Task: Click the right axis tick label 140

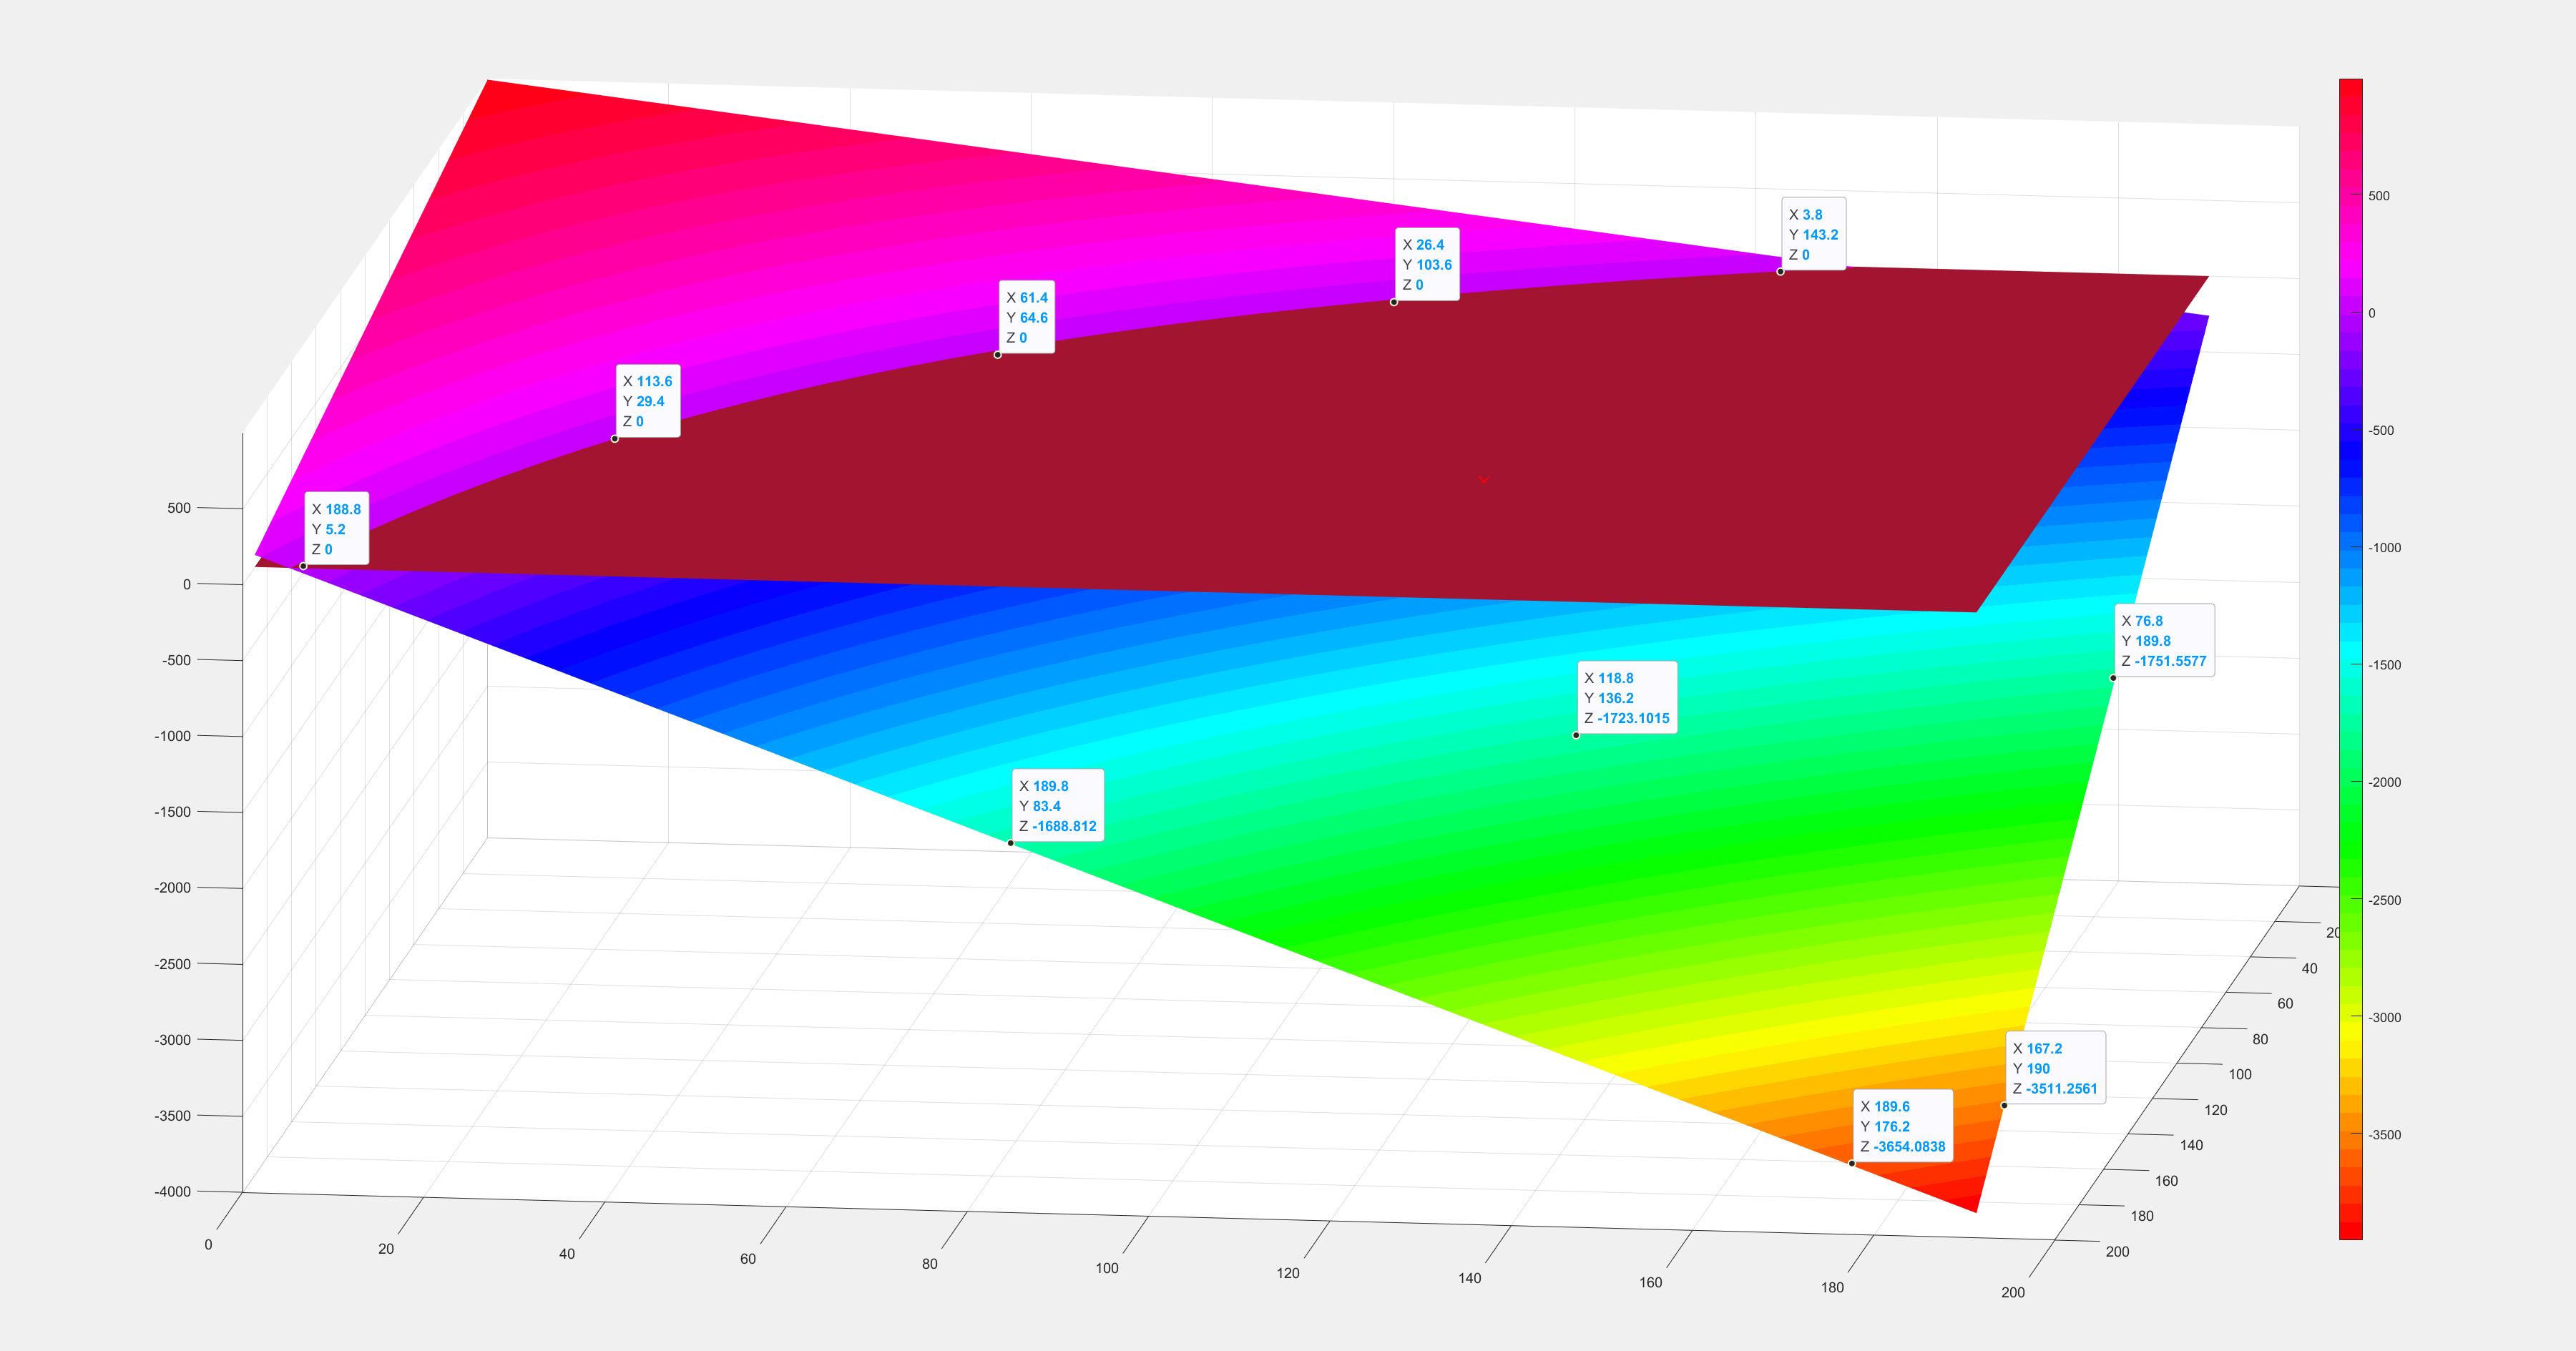Action: 2191,1145
